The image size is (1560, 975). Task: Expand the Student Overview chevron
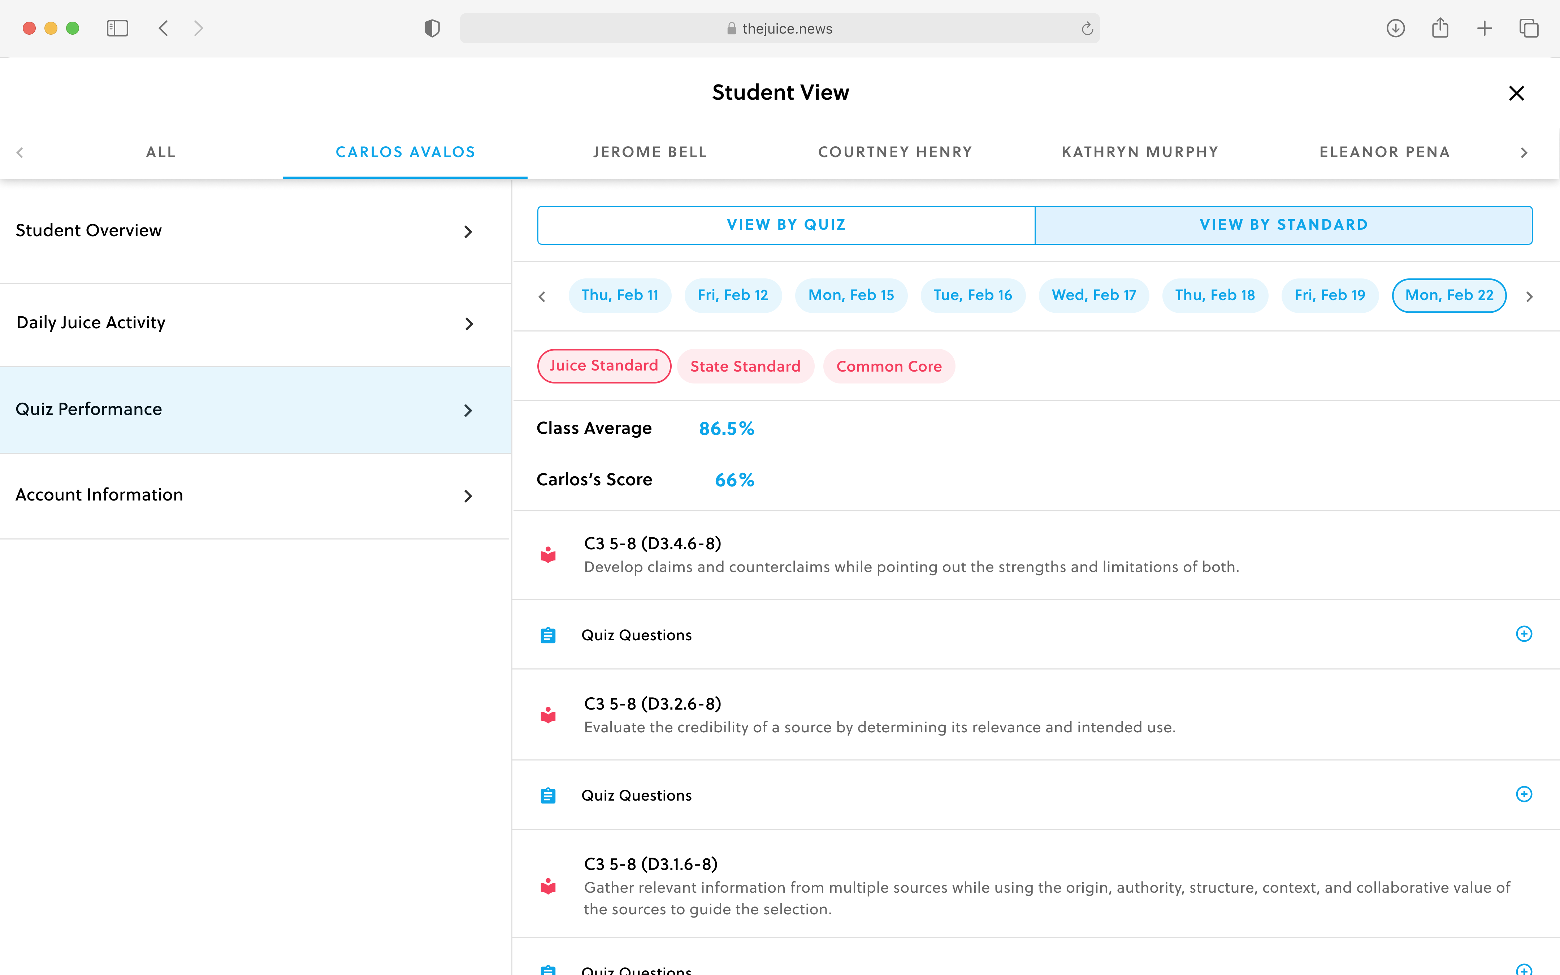[x=468, y=231]
